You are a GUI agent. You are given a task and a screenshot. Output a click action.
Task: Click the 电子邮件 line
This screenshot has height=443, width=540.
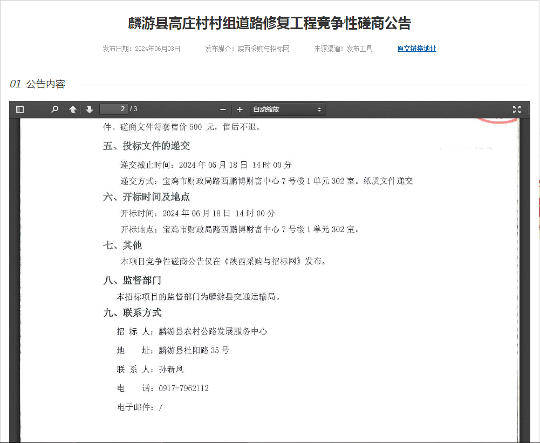click(140, 407)
